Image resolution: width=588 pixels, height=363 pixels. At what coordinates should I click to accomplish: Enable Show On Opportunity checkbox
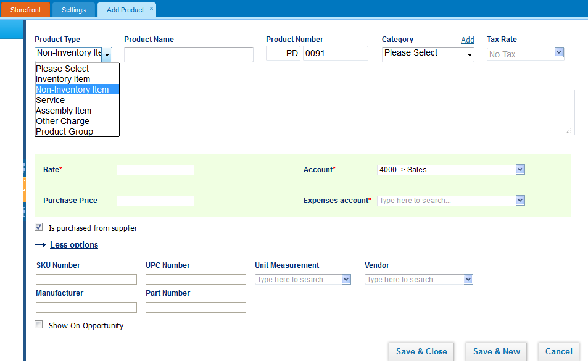coord(39,324)
